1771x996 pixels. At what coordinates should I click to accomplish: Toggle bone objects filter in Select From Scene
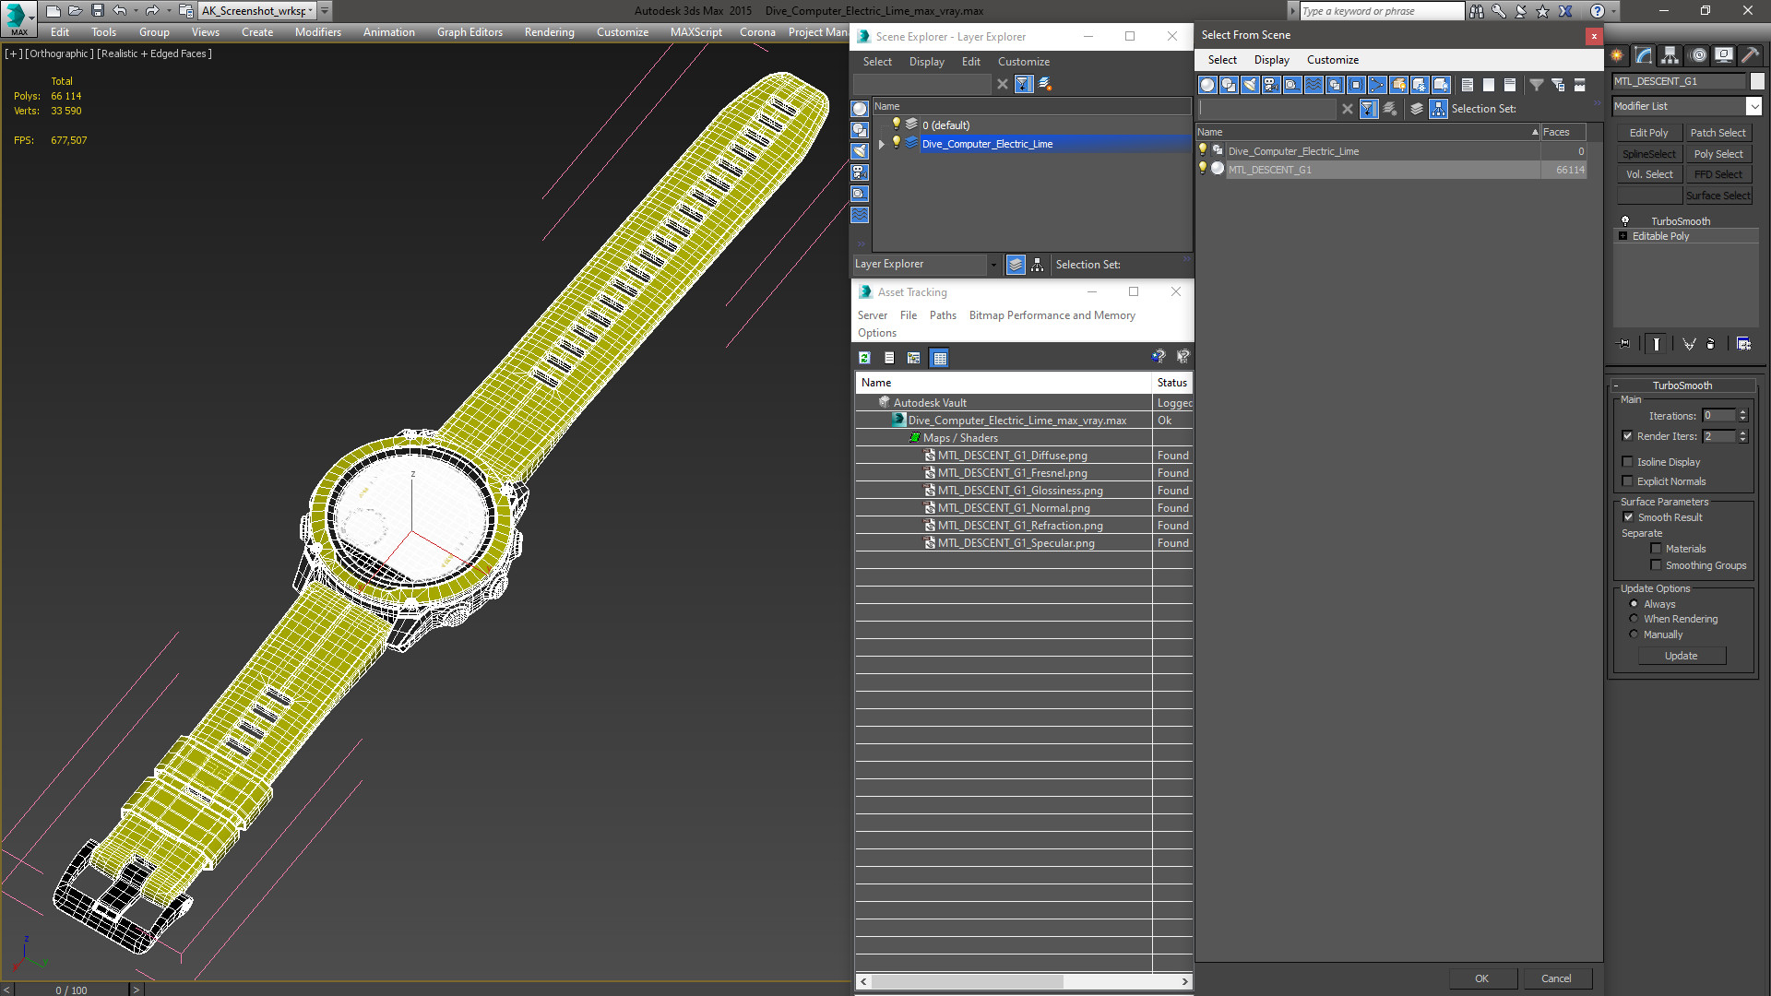(x=1377, y=85)
